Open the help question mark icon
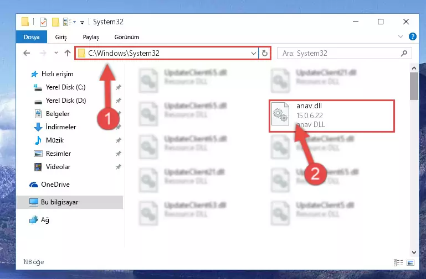The width and height of the screenshot is (426, 279). pos(412,36)
